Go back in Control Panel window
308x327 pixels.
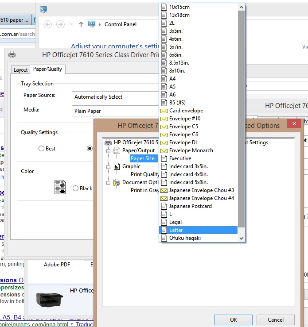coord(47,24)
